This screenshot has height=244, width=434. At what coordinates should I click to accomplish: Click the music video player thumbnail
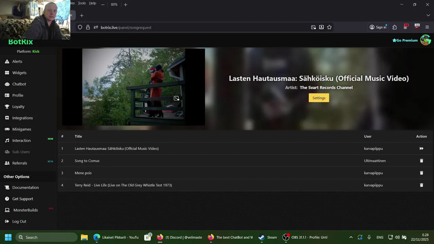pos(133,87)
